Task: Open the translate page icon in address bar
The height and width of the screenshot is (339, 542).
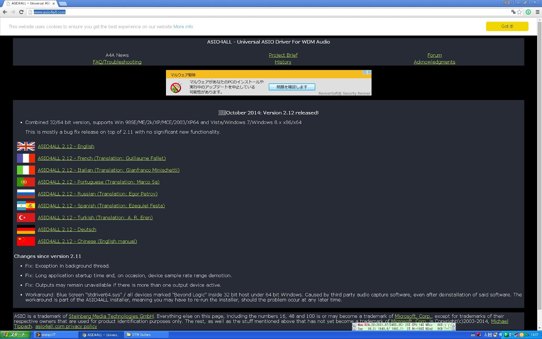Action: point(513,12)
